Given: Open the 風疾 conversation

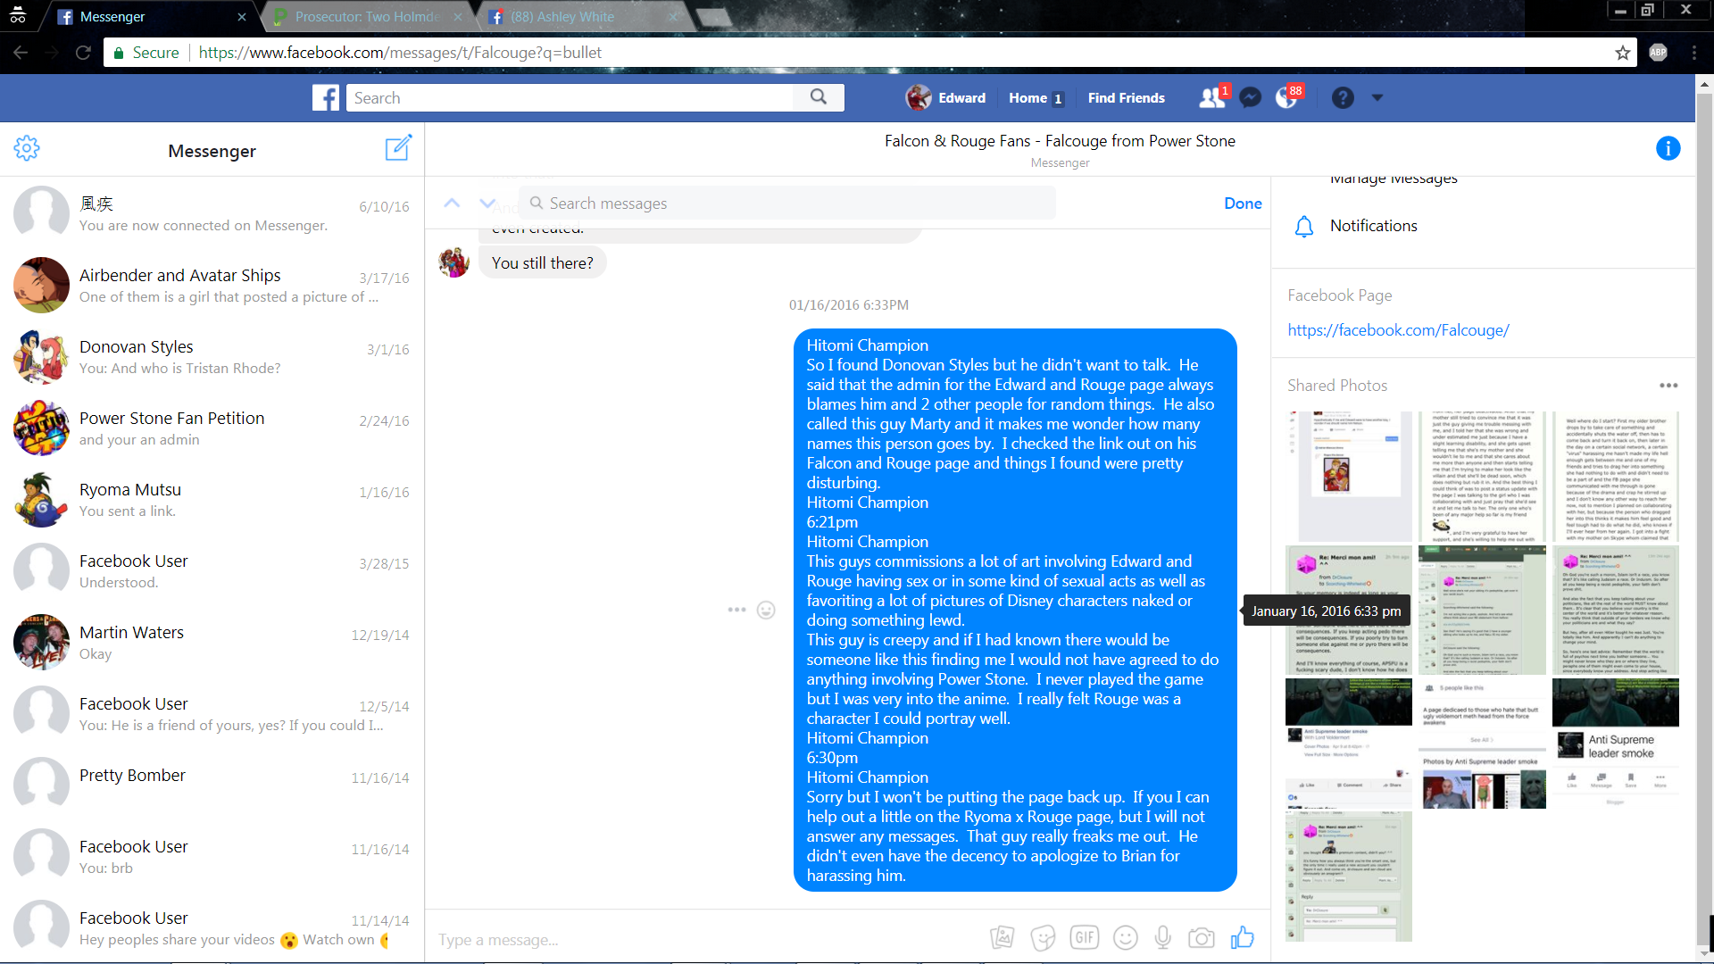Looking at the screenshot, I should 212,214.
